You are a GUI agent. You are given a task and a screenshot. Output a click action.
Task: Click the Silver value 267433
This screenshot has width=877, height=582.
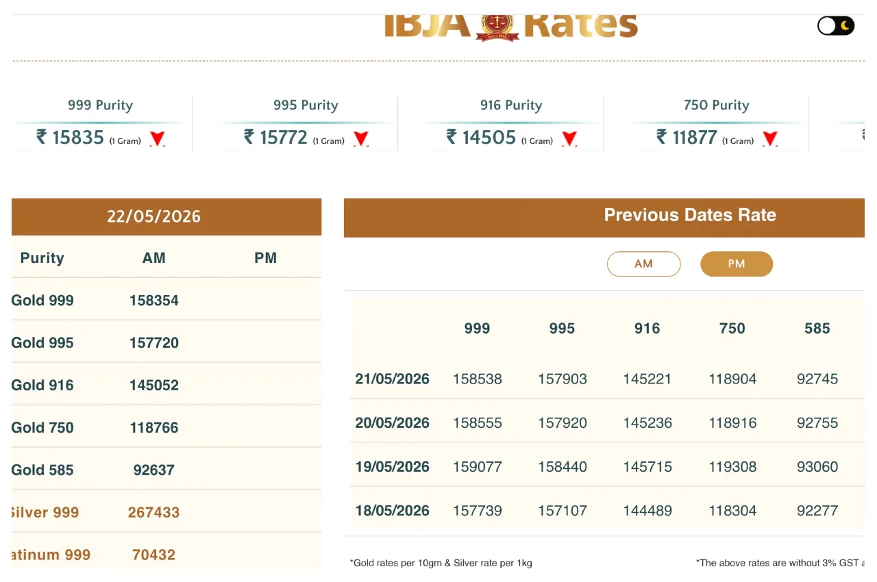click(154, 513)
